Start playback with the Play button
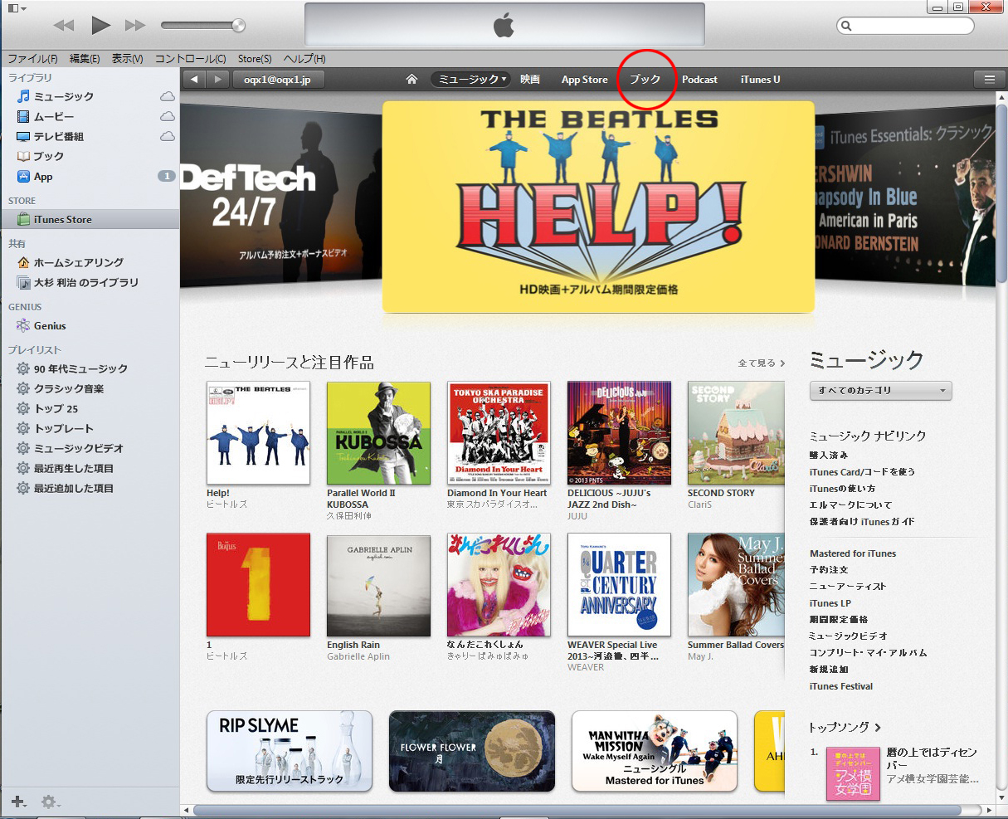This screenshot has height=819, width=1008. coord(100,25)
